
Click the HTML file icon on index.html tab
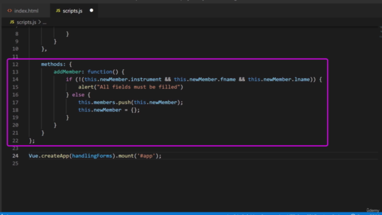point(10,11)
